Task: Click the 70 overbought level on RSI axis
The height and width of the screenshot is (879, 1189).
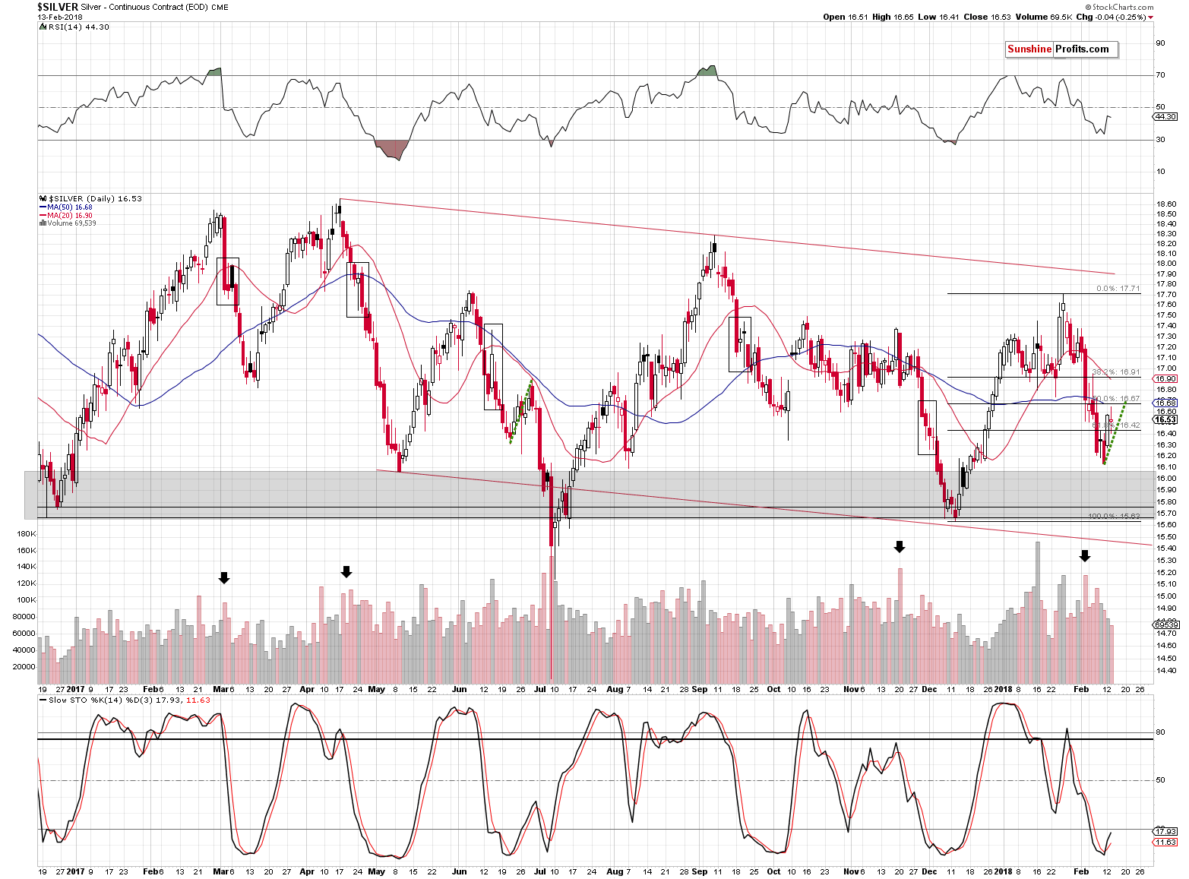Action: pyautogui.click(x=1160, y=75)
